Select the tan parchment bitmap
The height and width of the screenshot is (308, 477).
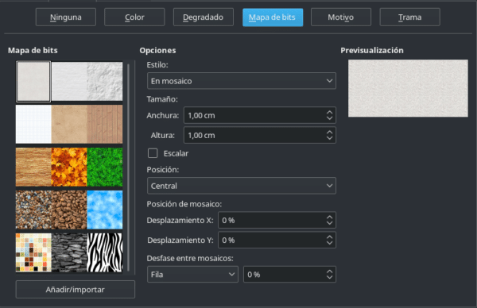69,125
